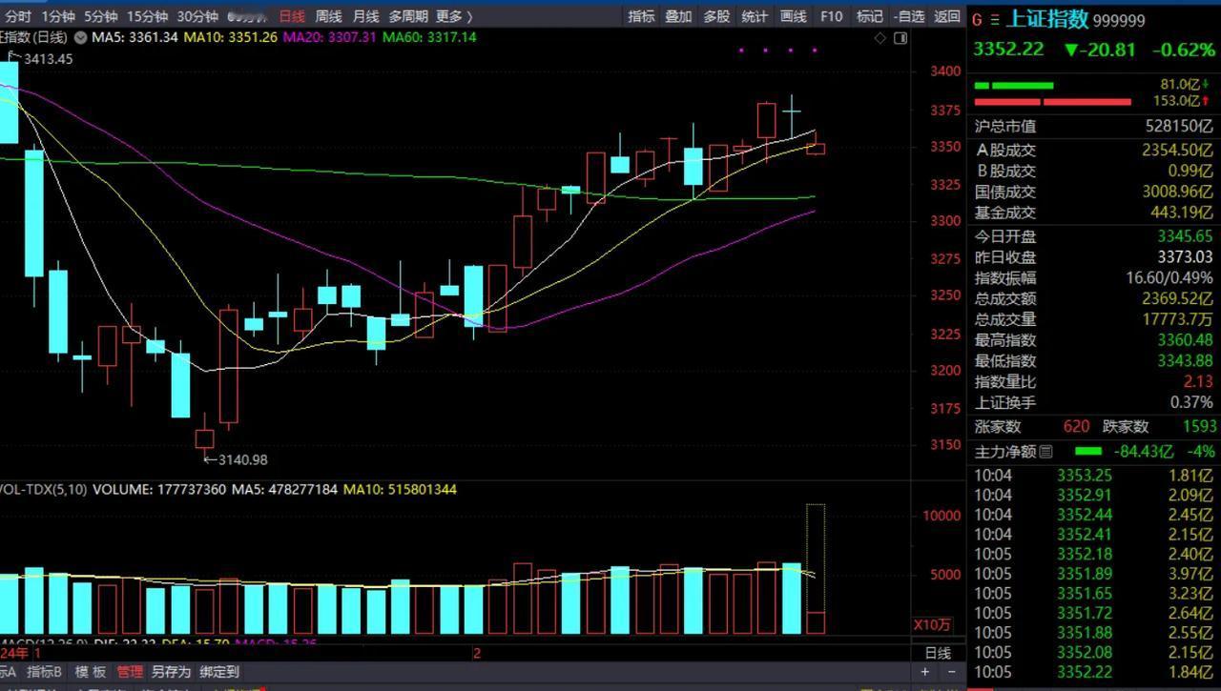The height and width of the screenshot is (691, 1221).
Task: Click 另存为 save-as option
Action: pyautogui.click(x=171, y=672)
